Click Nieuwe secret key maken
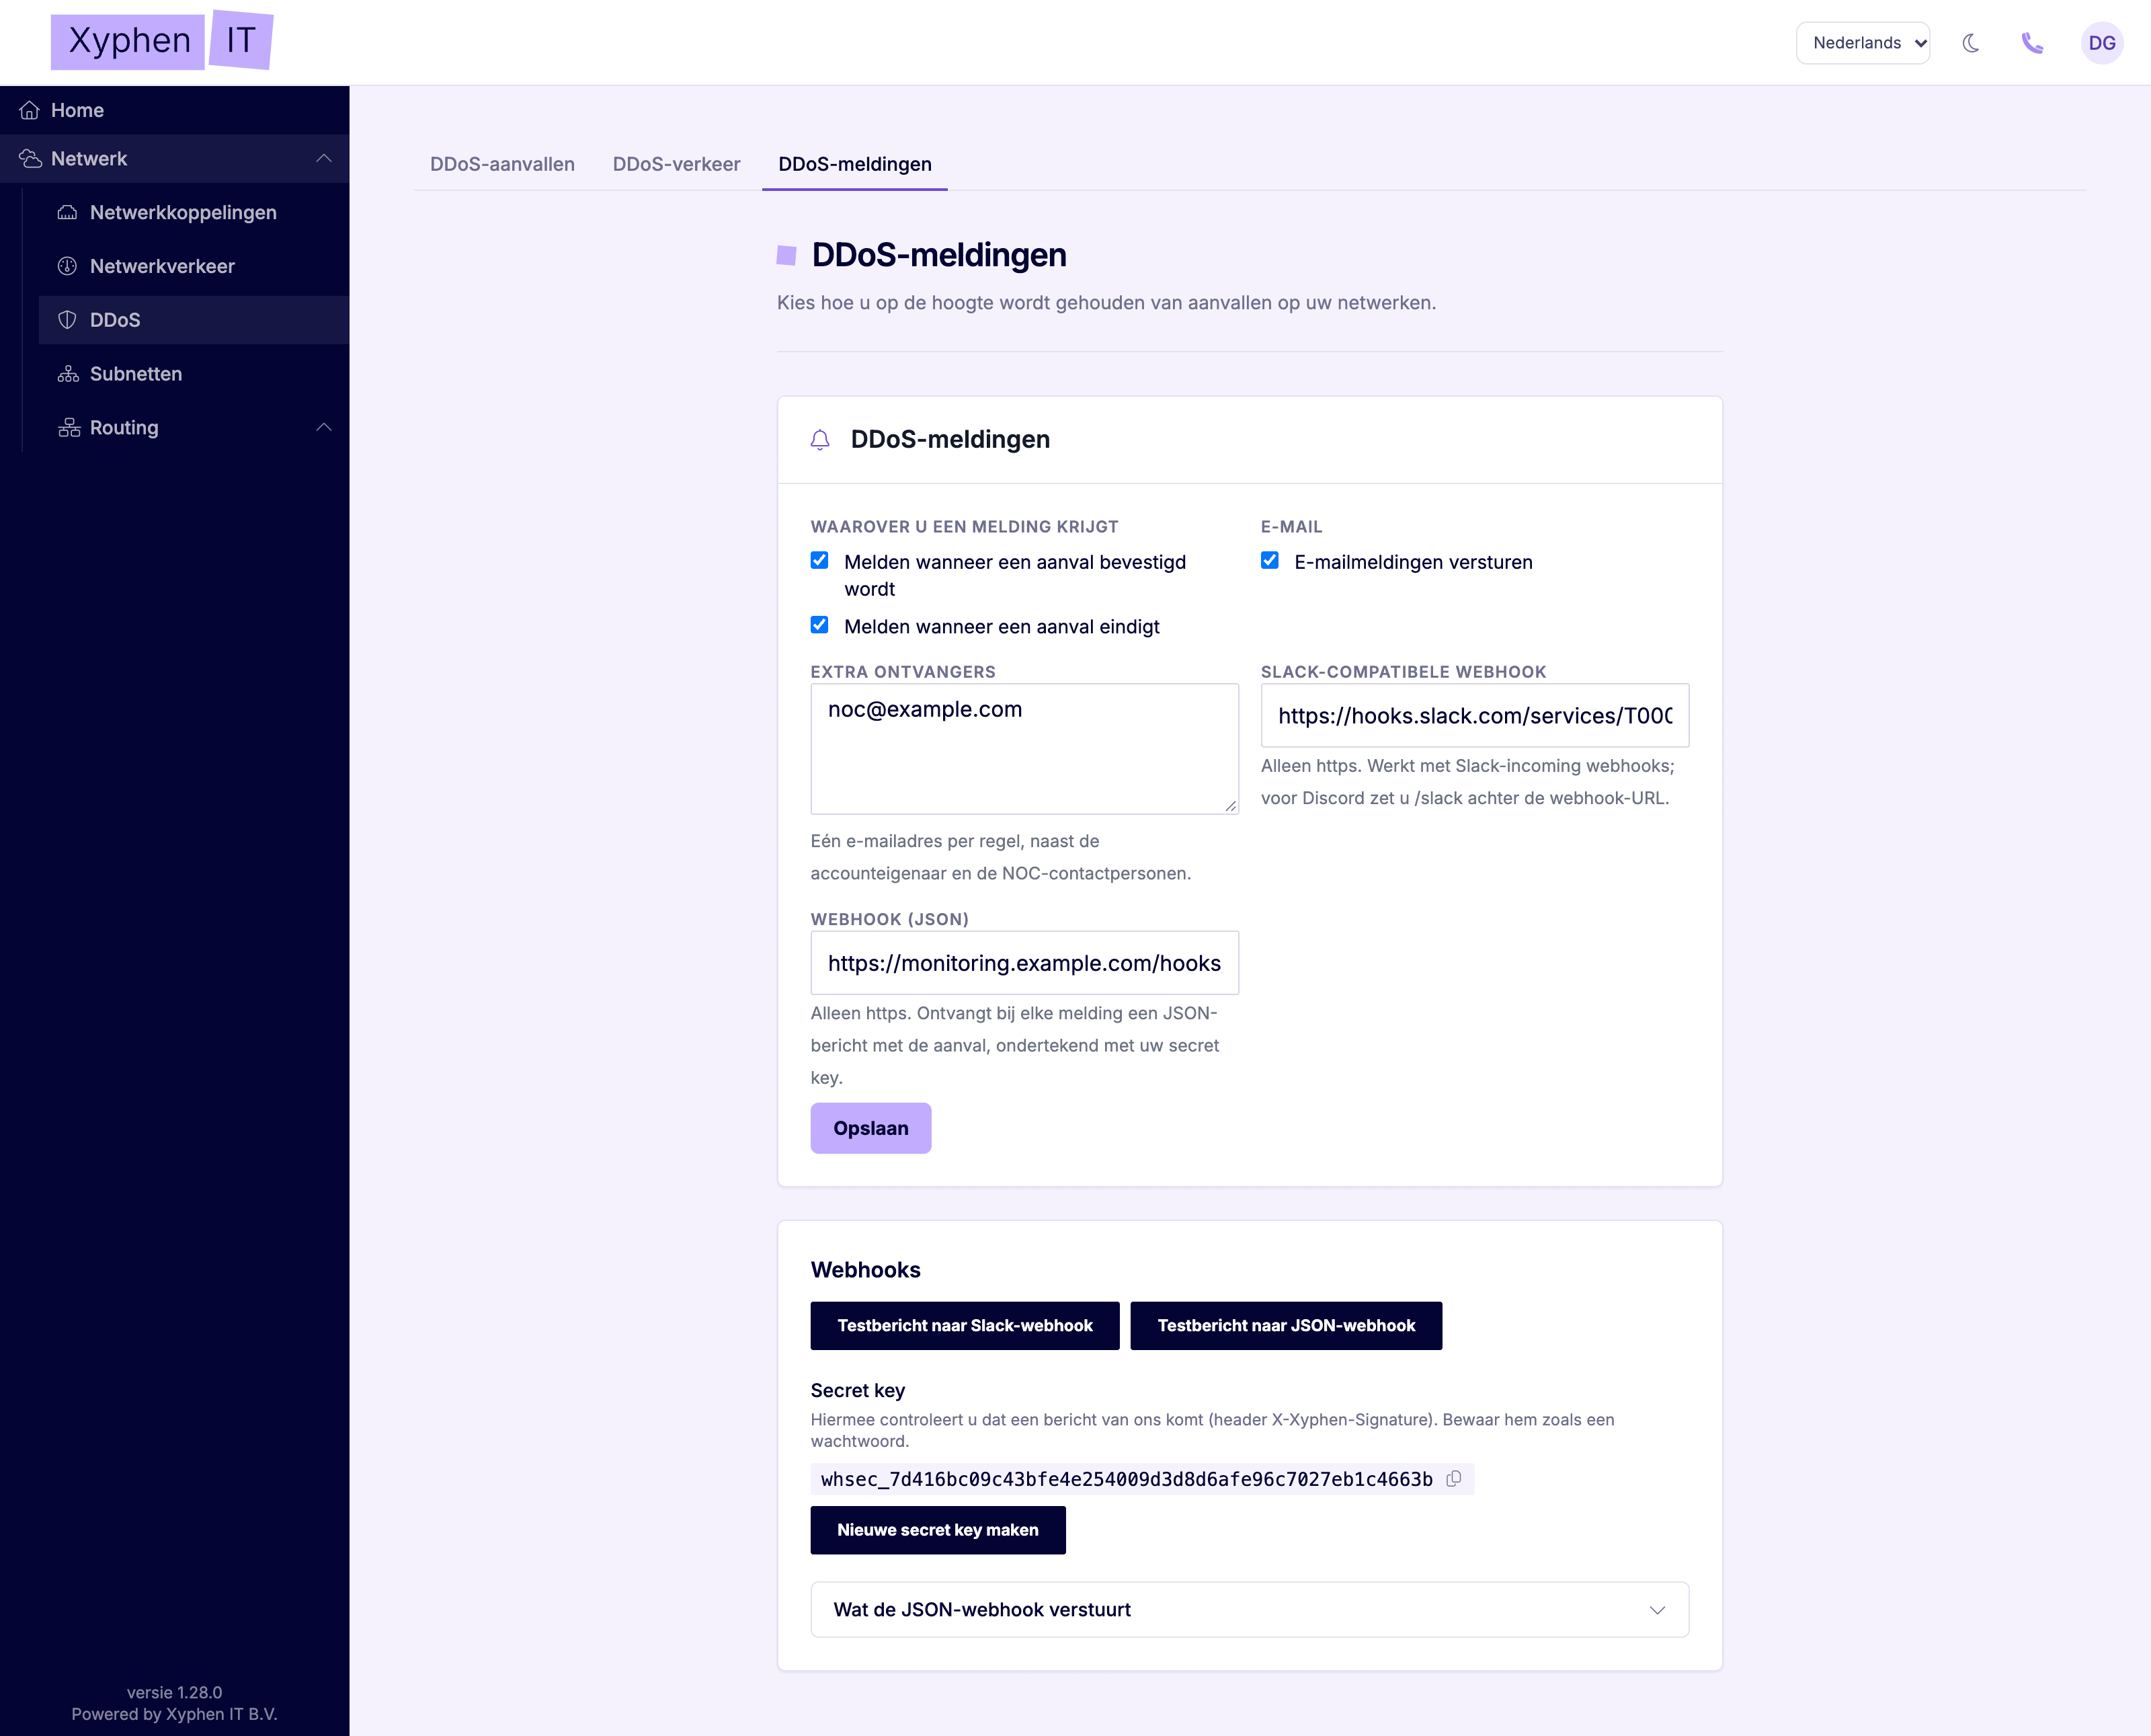 pos(938,1530)
